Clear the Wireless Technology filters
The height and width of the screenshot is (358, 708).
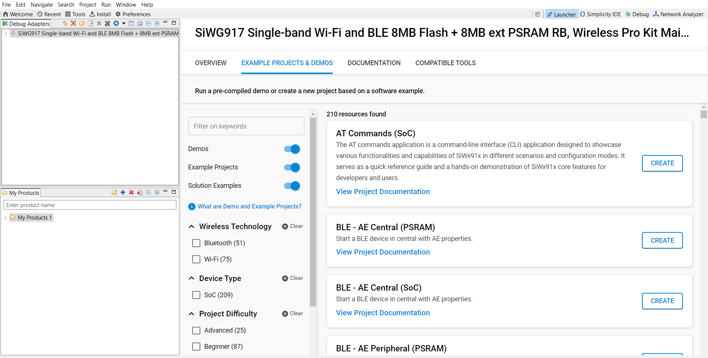click(x=293, y=226)
